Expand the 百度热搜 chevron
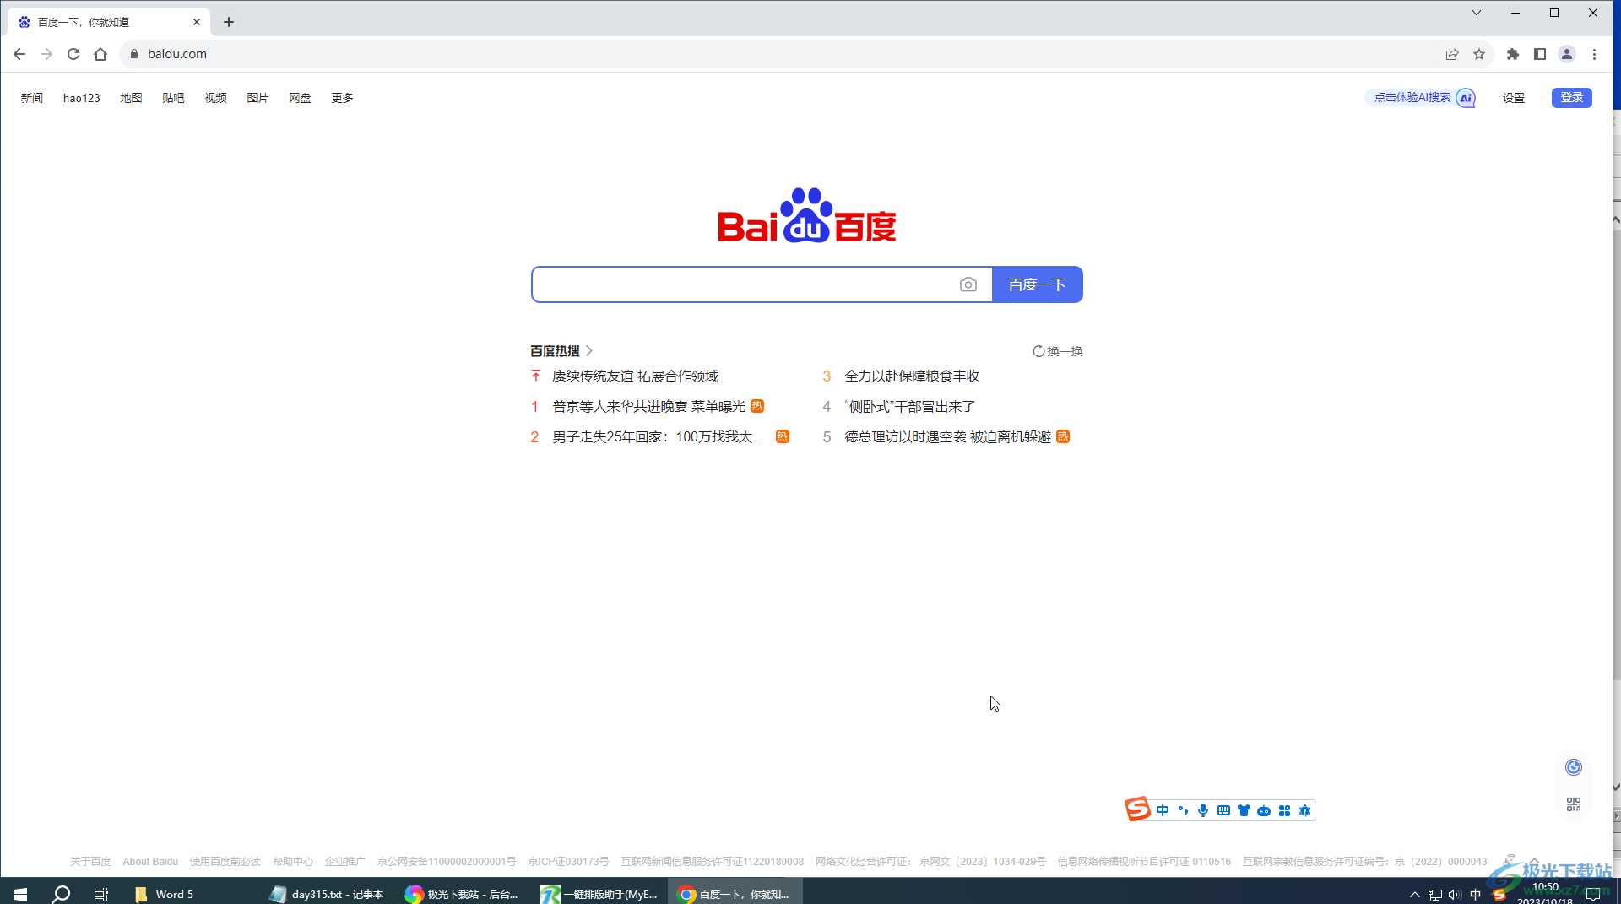The image size is (1621, 904). 589,350
